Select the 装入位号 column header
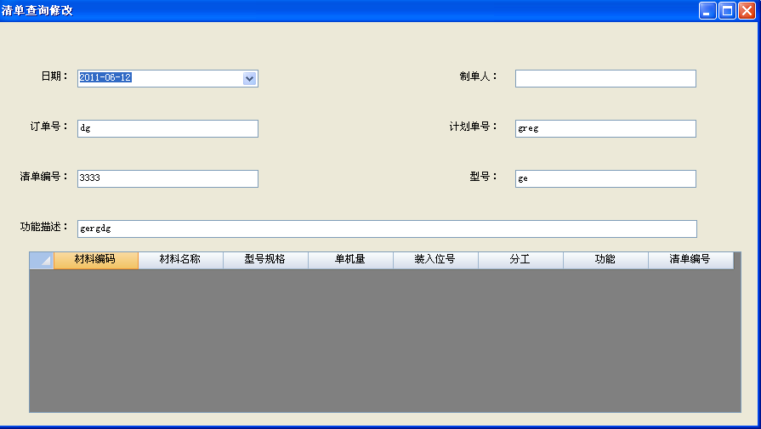The width and height of the screenshot is (761, 429). tap(435, 260)
